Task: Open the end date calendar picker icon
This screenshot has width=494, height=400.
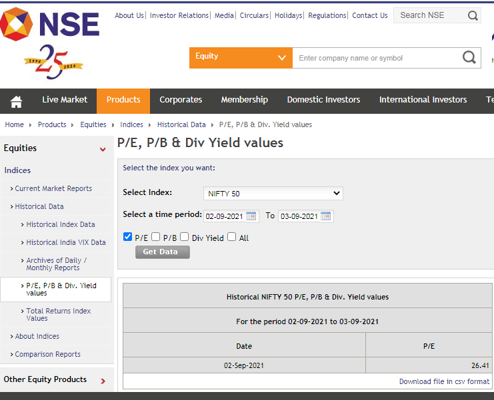Action: (326, 216)
